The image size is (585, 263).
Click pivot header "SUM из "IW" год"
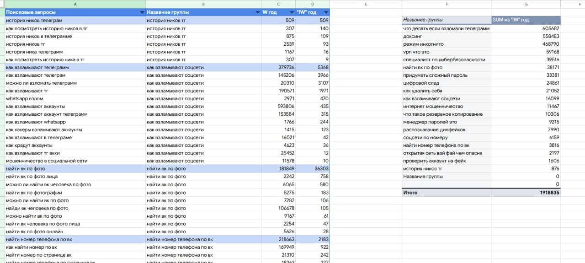526,20
